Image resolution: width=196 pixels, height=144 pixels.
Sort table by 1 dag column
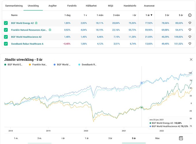coord(67,15)
